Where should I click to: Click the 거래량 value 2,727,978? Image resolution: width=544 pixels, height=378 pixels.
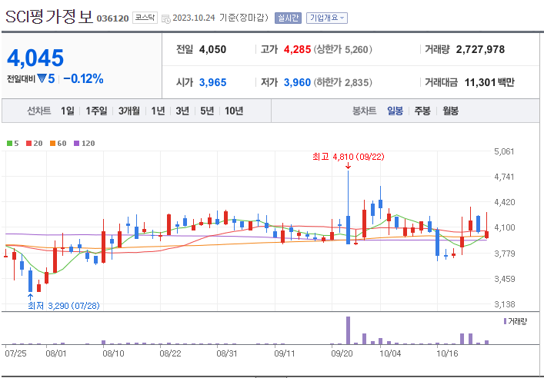pyautogui.click(x=480, y=49)
